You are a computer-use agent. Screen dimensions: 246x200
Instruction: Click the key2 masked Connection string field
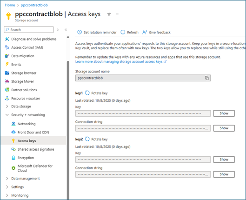(x=143, y=174)
